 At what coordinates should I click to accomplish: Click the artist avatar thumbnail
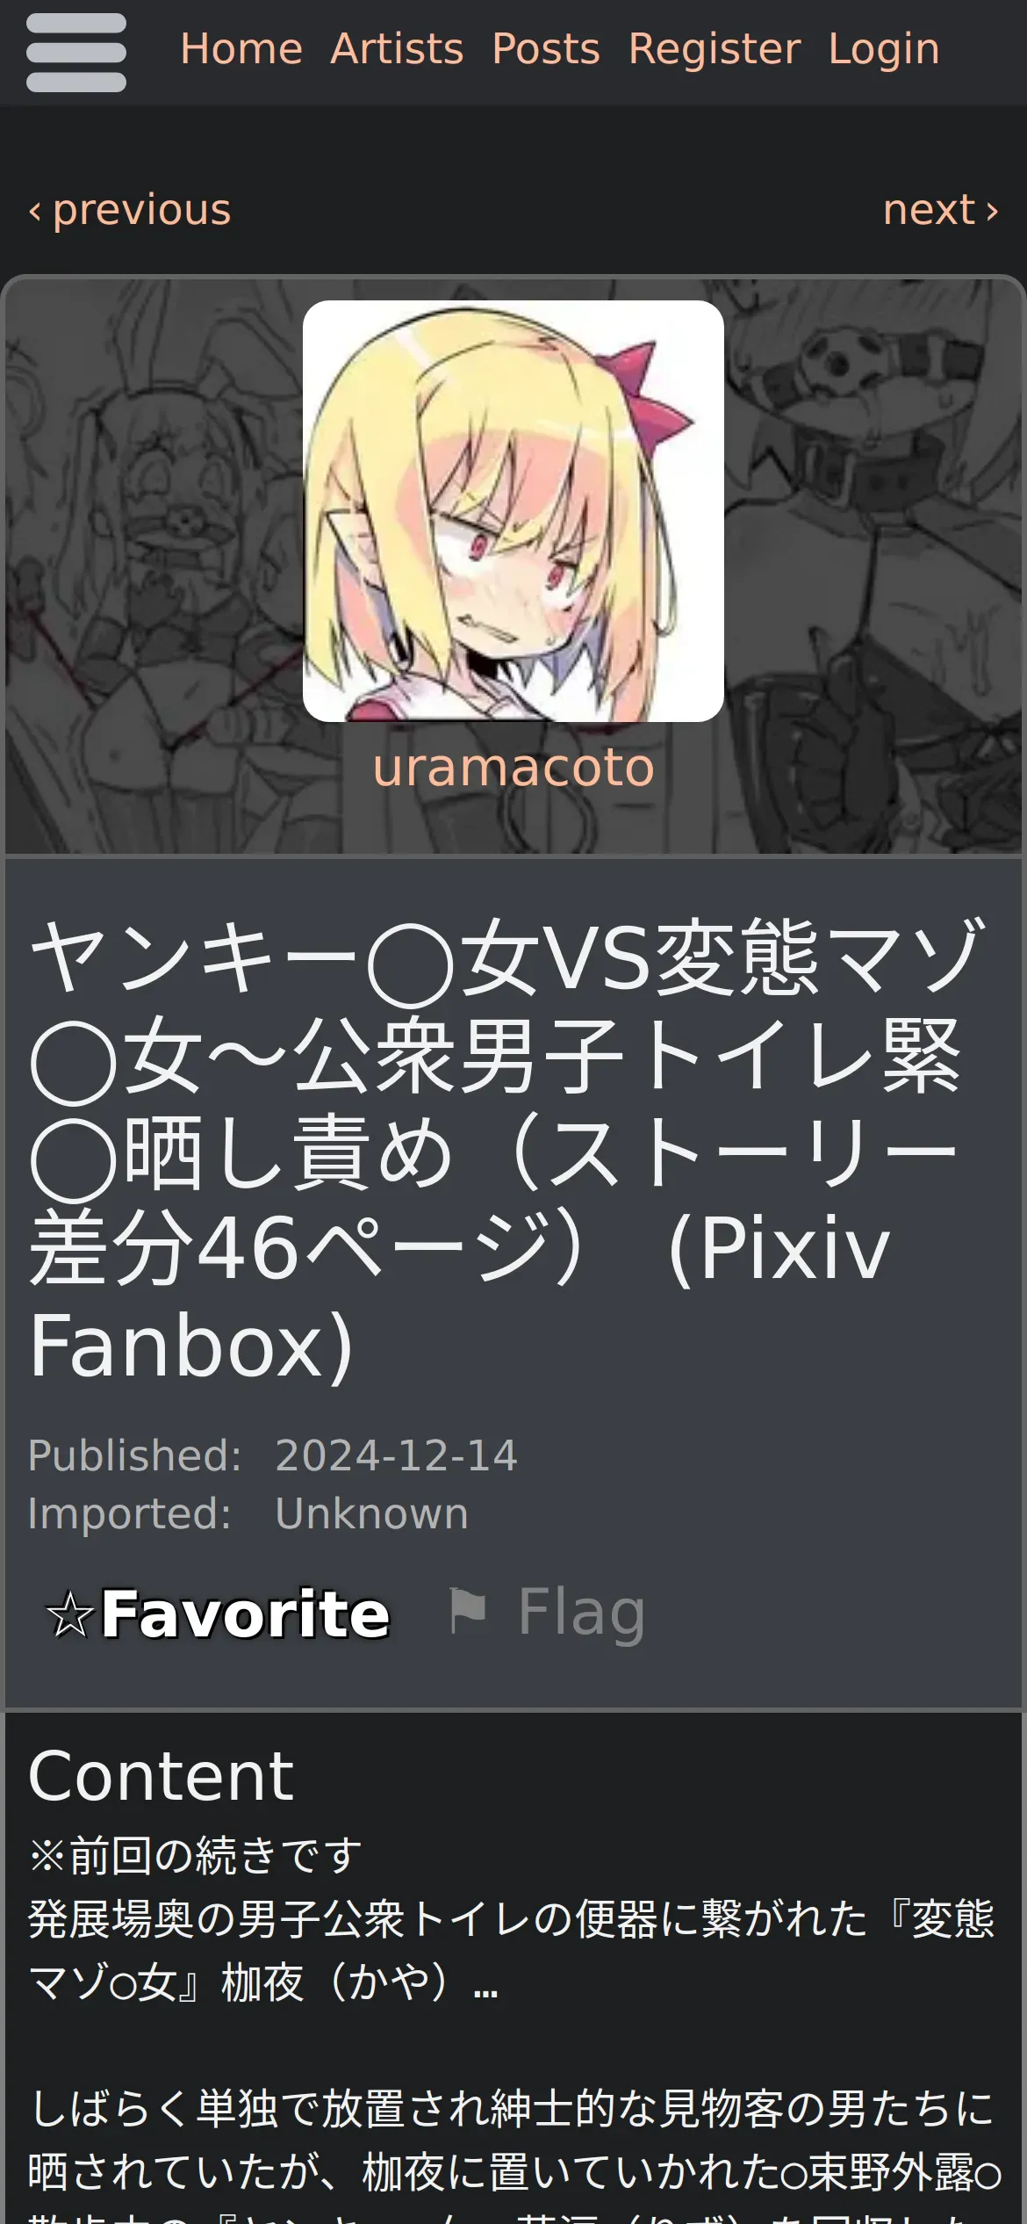(513, 511)
